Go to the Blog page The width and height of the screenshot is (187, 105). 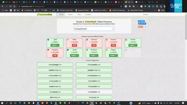[79, 15]
